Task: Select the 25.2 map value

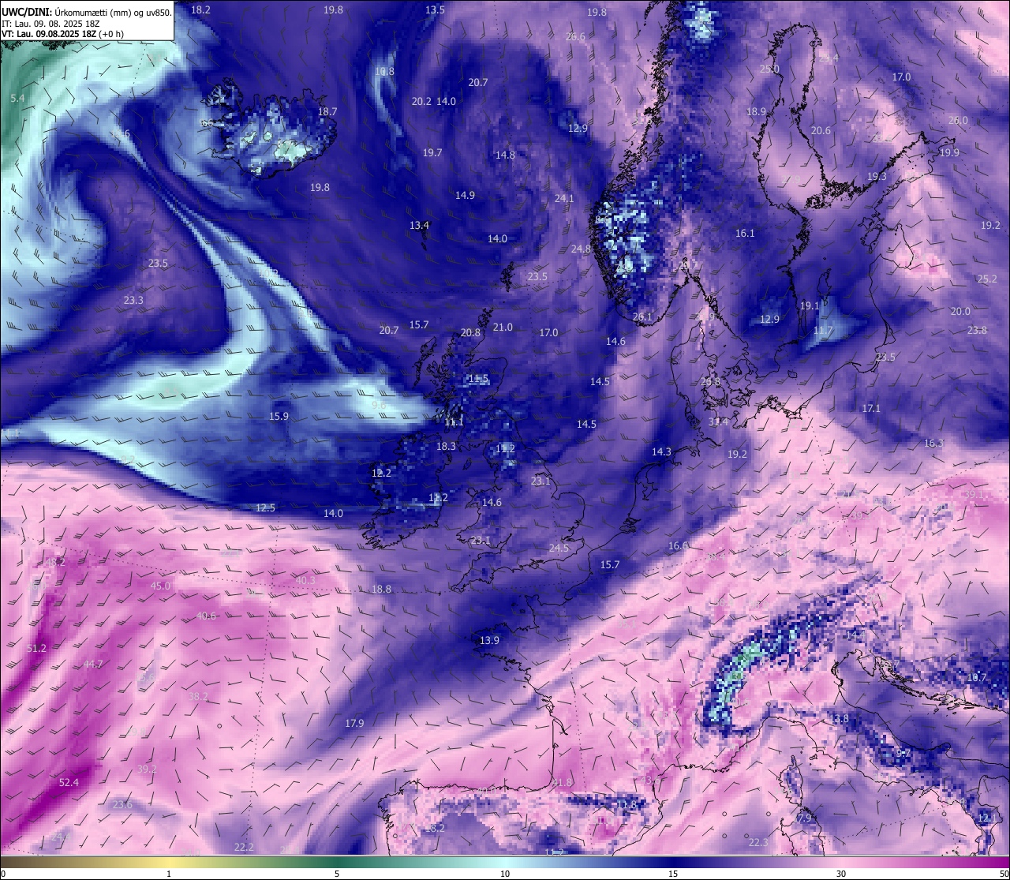Action: pos(987,279)
